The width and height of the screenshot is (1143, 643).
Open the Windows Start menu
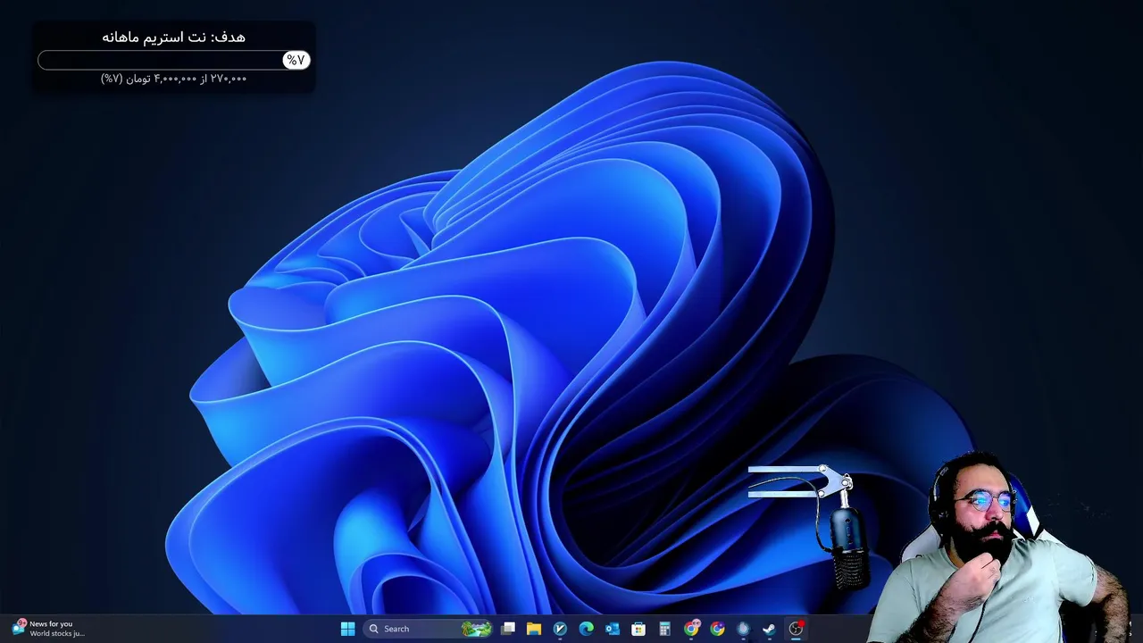tap(347, 629)
